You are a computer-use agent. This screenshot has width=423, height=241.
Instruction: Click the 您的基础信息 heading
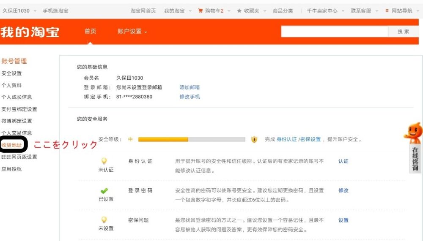pos(92,67)
